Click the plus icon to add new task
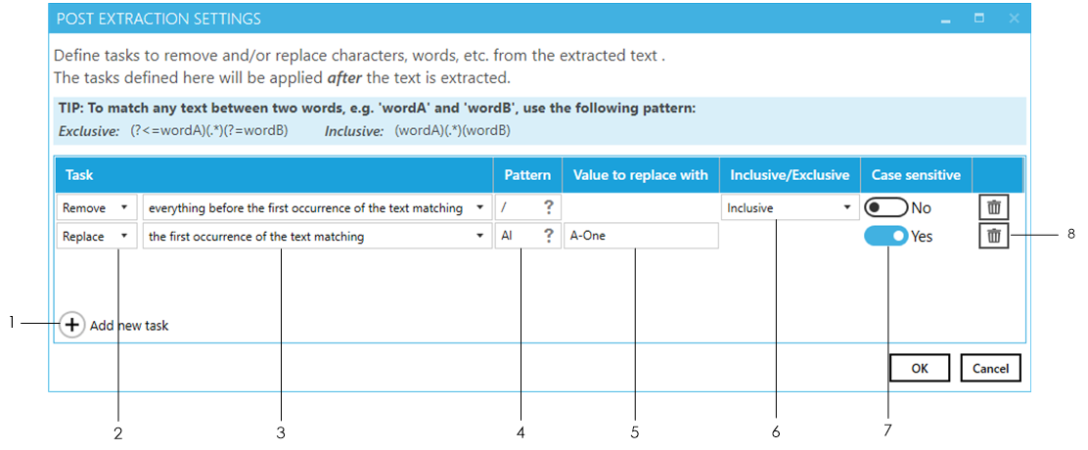The height and width of the screenshot is (450, 1088). click(x=71, y=326)
